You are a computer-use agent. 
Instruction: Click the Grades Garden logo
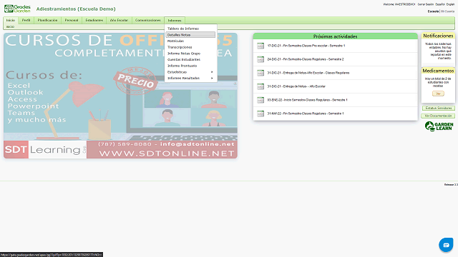point(17,9)
